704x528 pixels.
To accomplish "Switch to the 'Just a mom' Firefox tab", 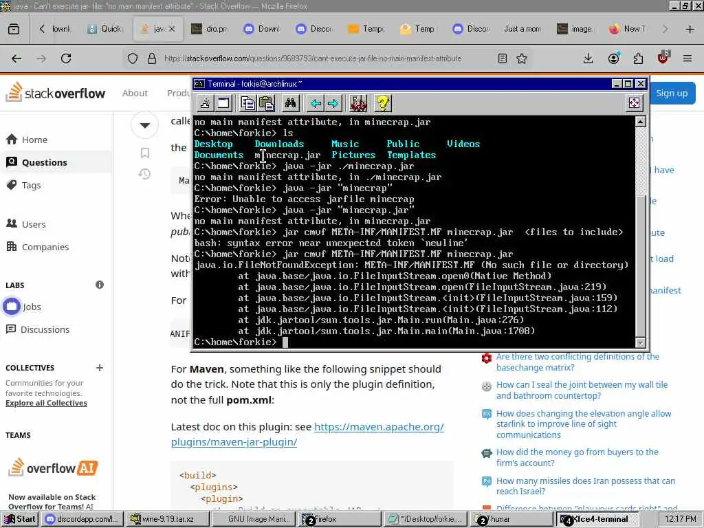I will pyautogui.click(x=522, y=29).
